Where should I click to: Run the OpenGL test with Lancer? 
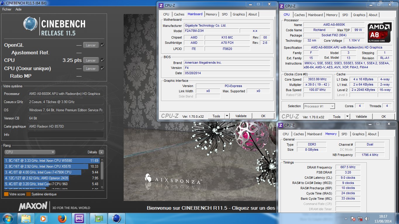coord(91,45)
